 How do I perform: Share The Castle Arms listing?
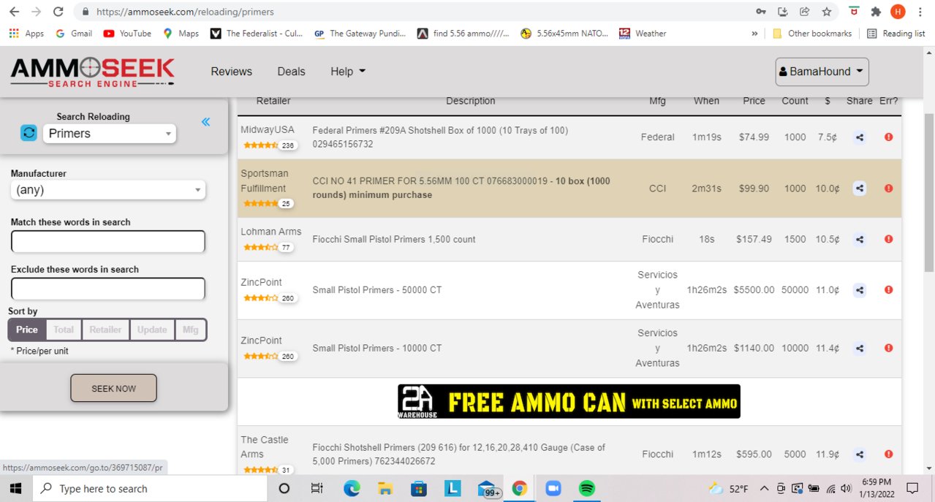(x=860, y=454)
